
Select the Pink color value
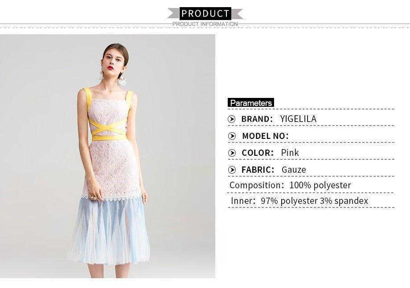(x=290, y=153)
